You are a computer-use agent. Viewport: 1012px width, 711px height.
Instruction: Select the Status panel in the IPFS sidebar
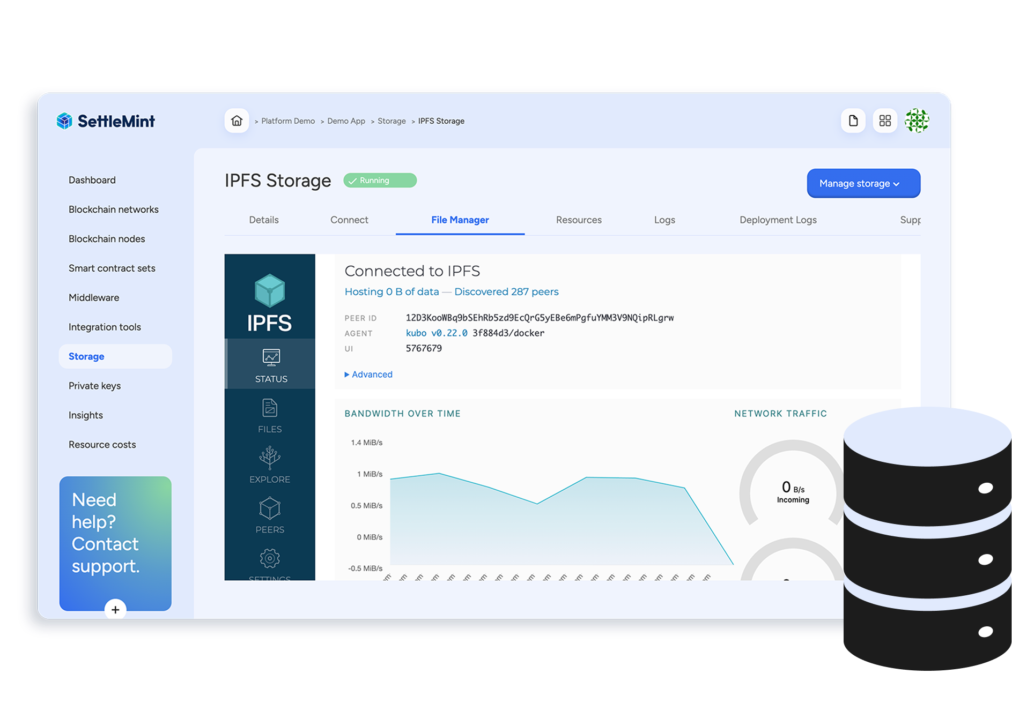(x=270, y=364)
